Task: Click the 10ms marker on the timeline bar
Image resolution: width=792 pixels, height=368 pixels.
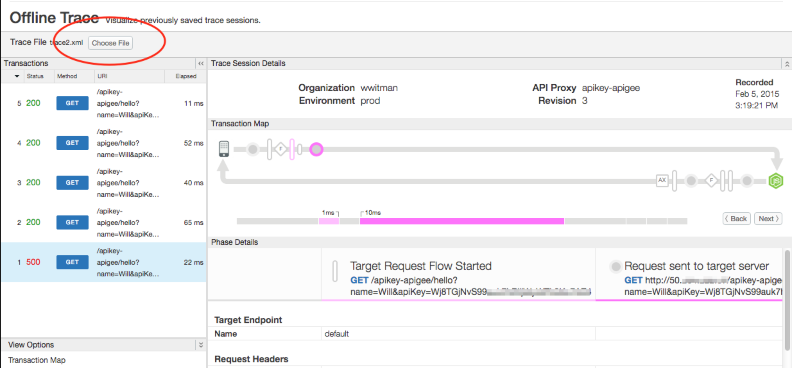Action: [x=371, y=213]
